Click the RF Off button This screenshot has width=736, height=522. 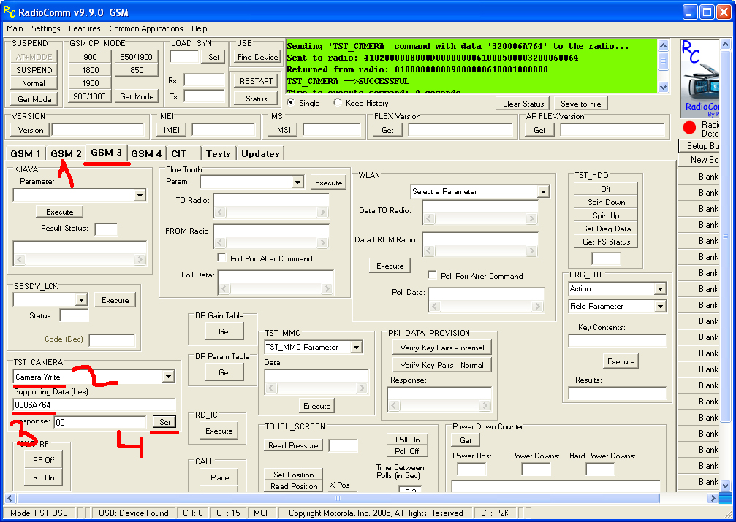(44, 460)
